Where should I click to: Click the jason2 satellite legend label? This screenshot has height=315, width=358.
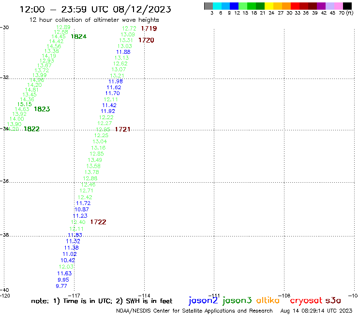point(203,300)
